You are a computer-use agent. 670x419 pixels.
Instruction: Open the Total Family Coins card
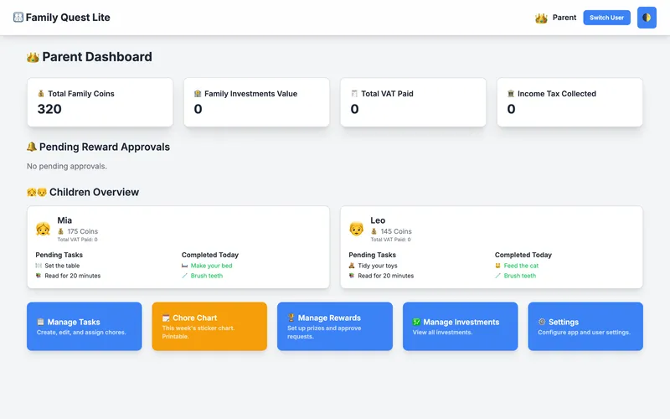tap(100, 102)
